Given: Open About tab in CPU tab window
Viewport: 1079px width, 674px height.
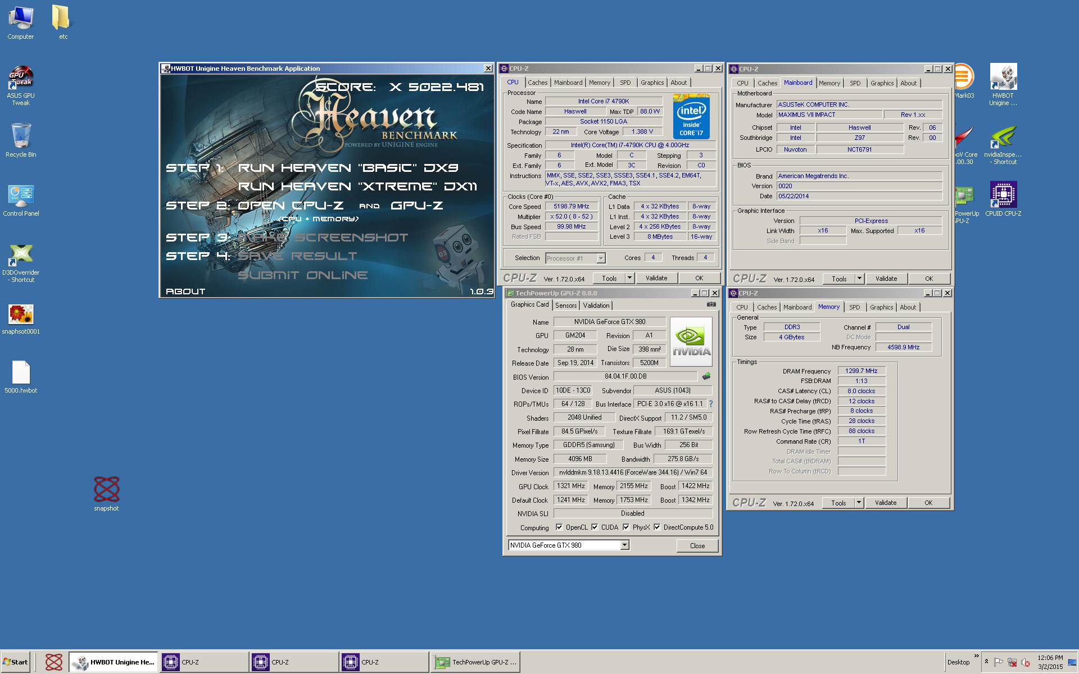Looking at the screenshot, I should [678, 83].
